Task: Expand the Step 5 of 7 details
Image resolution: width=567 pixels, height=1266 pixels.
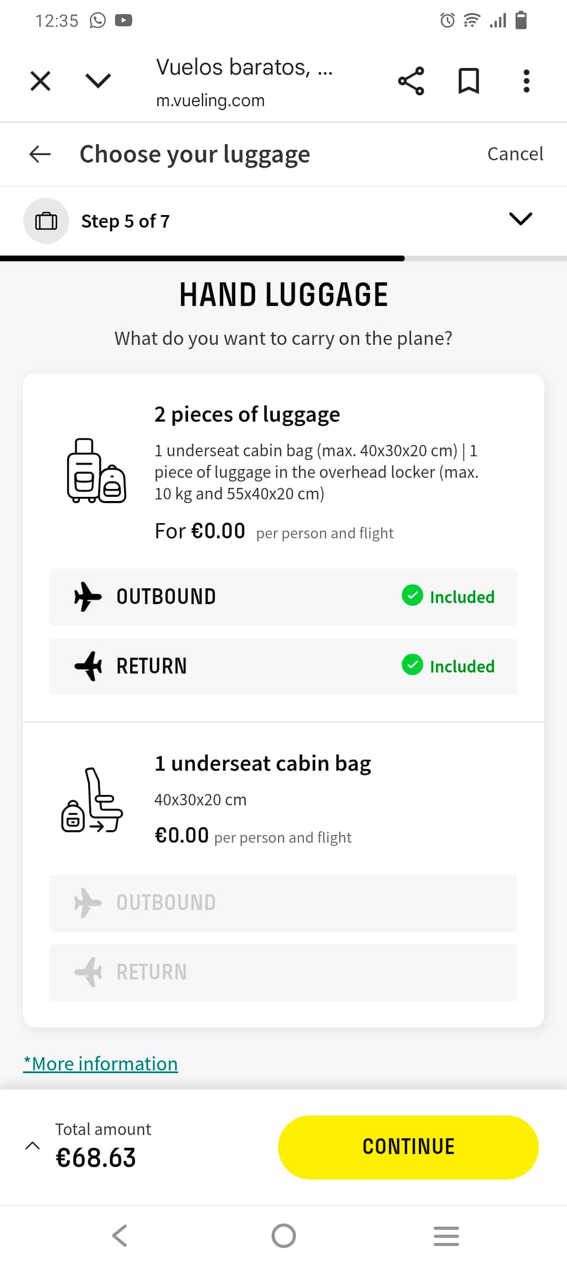Action: 520,219
